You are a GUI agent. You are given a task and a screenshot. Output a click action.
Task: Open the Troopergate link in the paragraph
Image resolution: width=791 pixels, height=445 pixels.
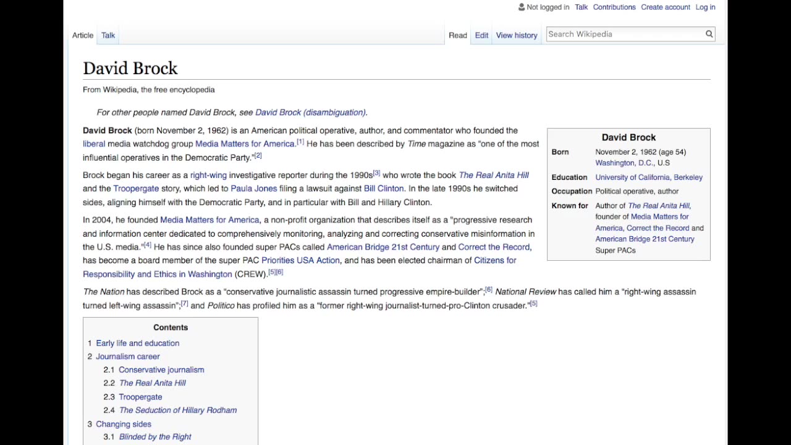[136, 189]
